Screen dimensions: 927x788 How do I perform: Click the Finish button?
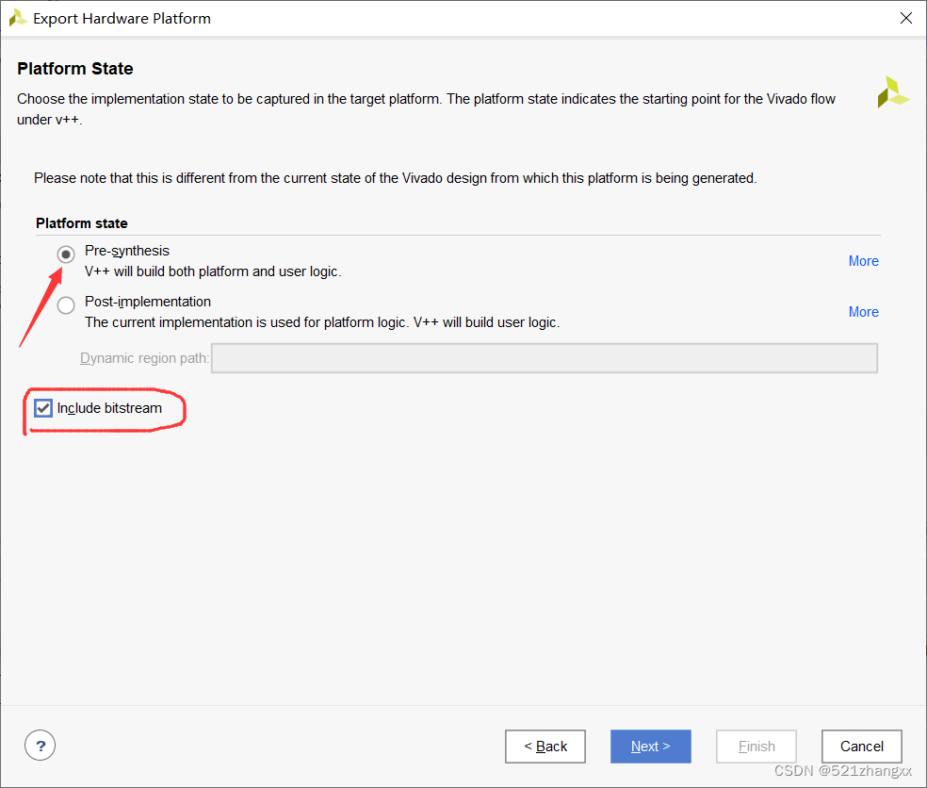click(x=756, y=747)
